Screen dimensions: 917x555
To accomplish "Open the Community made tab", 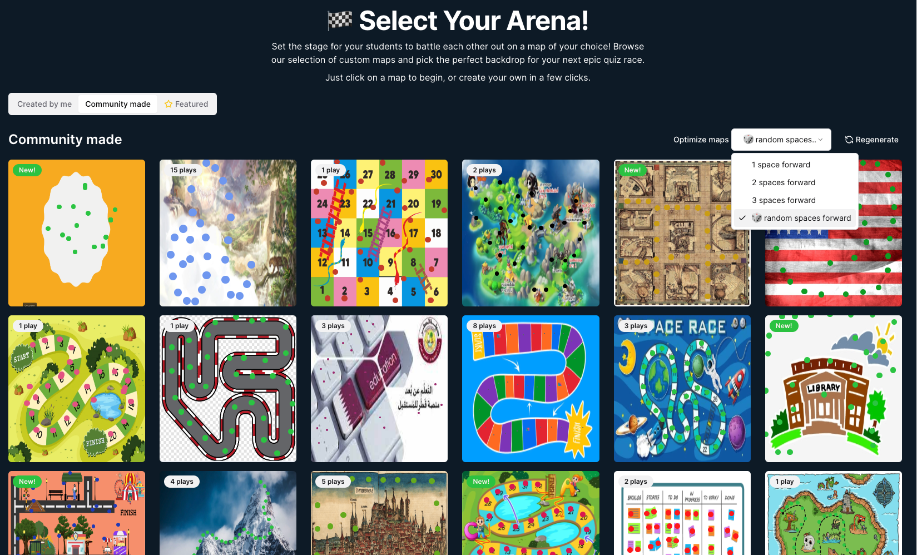I will point(118,104).
